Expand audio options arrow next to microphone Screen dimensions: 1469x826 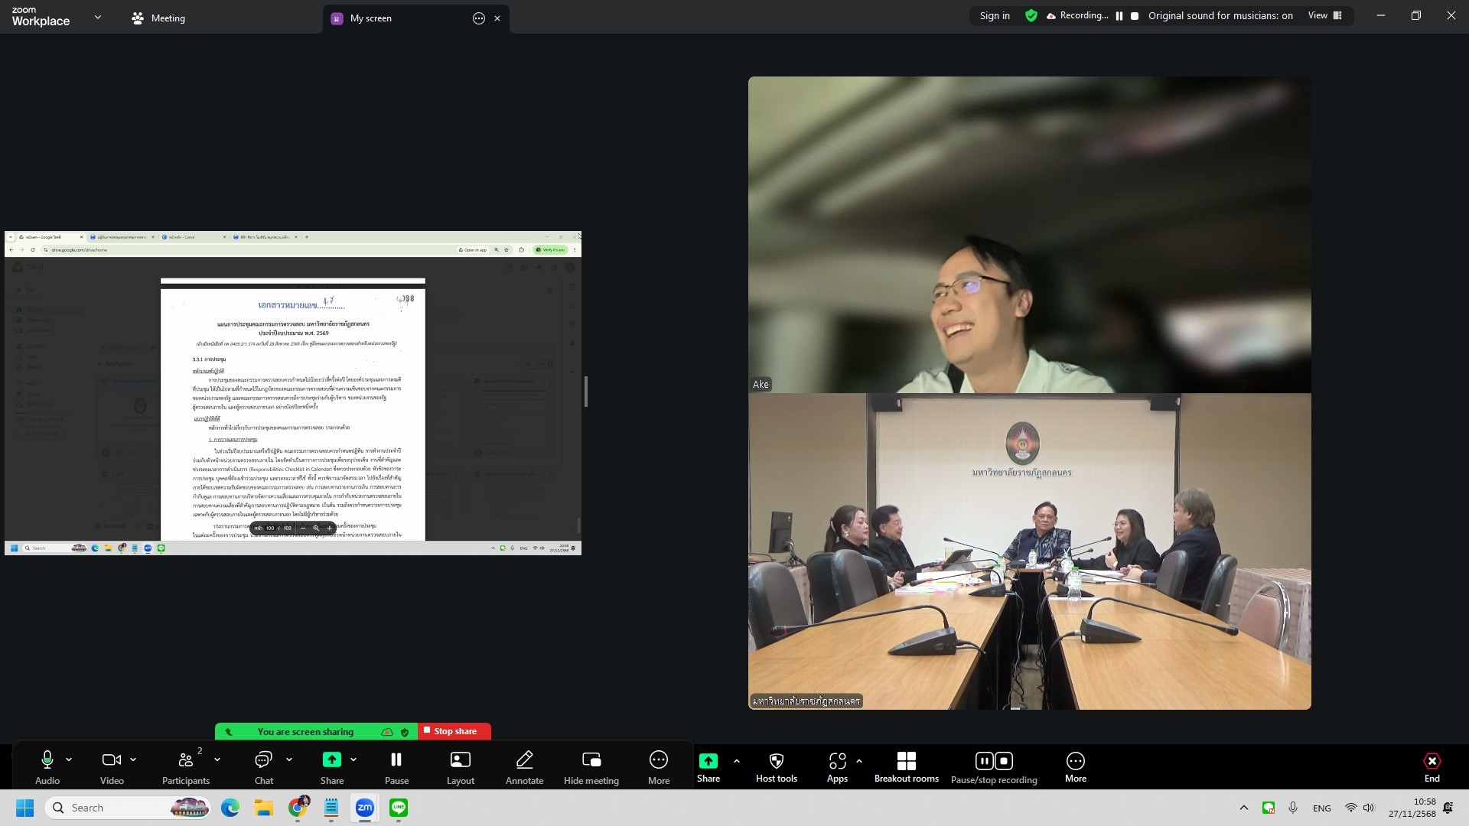click(x=69, y=759)
